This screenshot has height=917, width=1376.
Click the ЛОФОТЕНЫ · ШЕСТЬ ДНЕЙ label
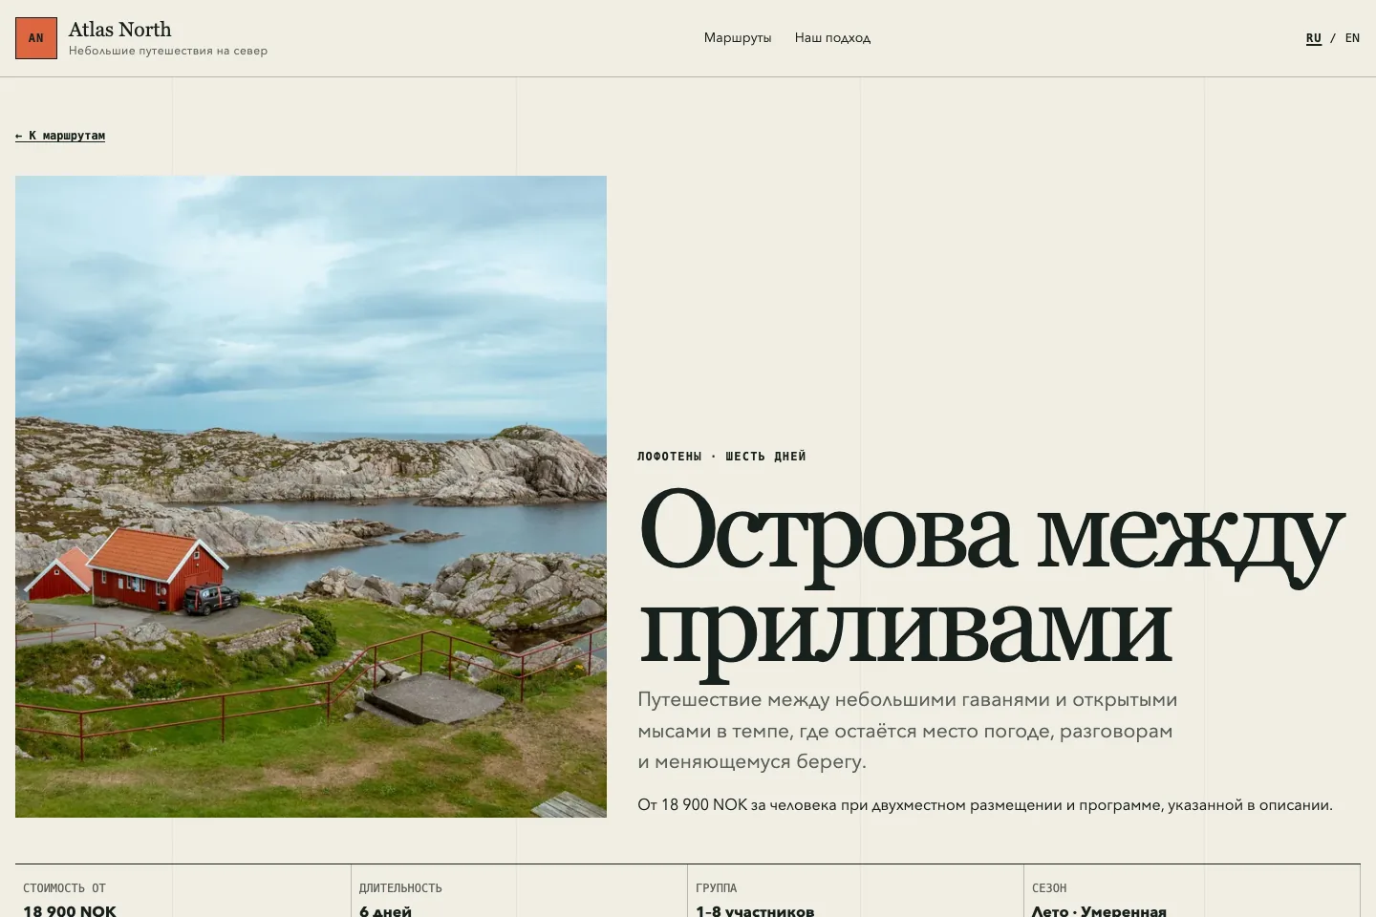pos(721,457)
